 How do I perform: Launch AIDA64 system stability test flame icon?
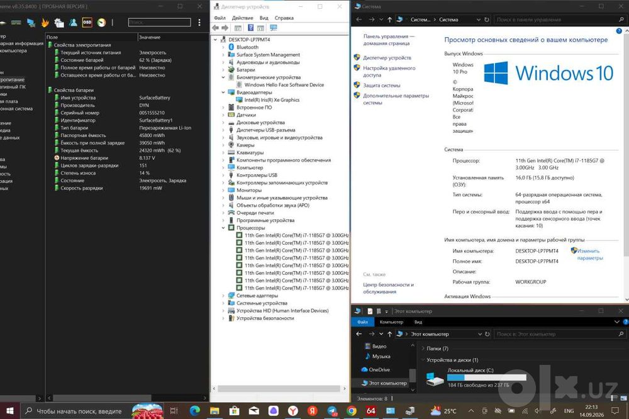45,23
